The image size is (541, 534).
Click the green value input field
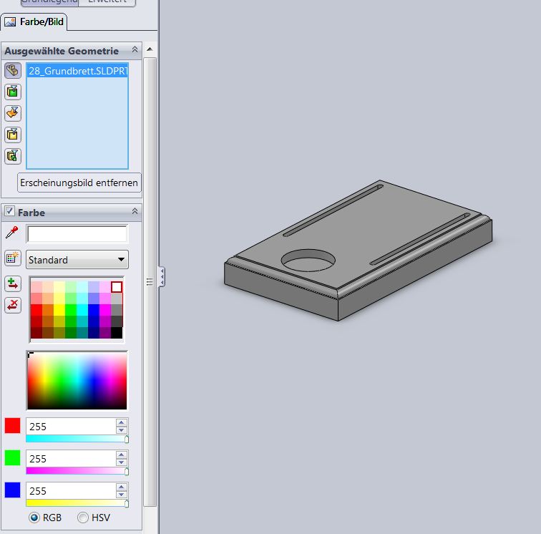71,459
